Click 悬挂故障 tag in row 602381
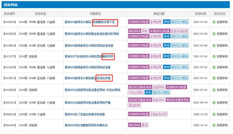This screenshot has height=134, width=233. pyautogui.click(x=134, y=105)
